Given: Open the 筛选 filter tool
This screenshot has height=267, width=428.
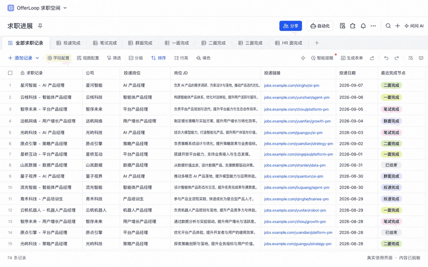Looking at the screenshot, I should (114, 58).
